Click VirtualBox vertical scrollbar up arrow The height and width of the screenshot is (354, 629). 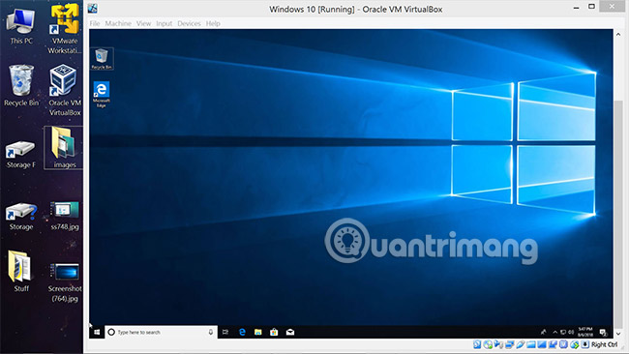[618, 35]
